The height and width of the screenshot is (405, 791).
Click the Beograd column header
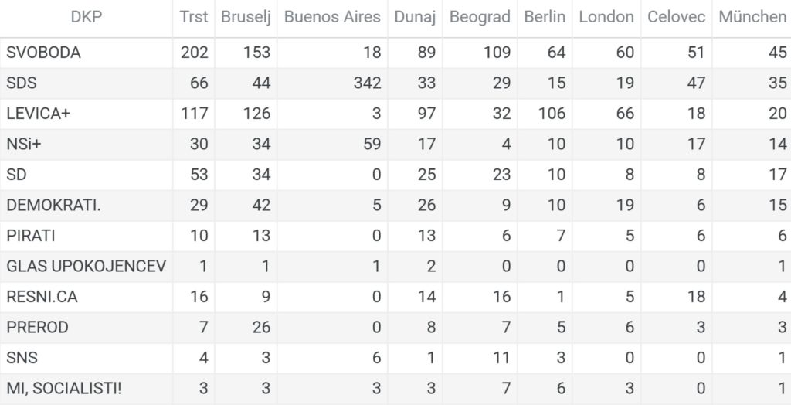[x=479, y=17]
